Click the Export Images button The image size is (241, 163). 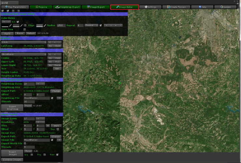pyautogui.click(x=12, y=153)
